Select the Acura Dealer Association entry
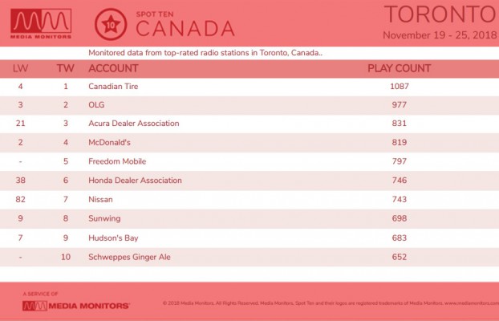This screenshot has height=321, width=499. 134,124
